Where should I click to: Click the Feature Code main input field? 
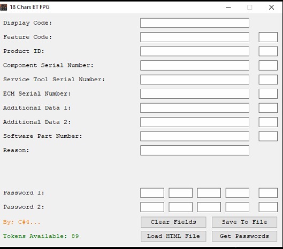coord(195,37)
